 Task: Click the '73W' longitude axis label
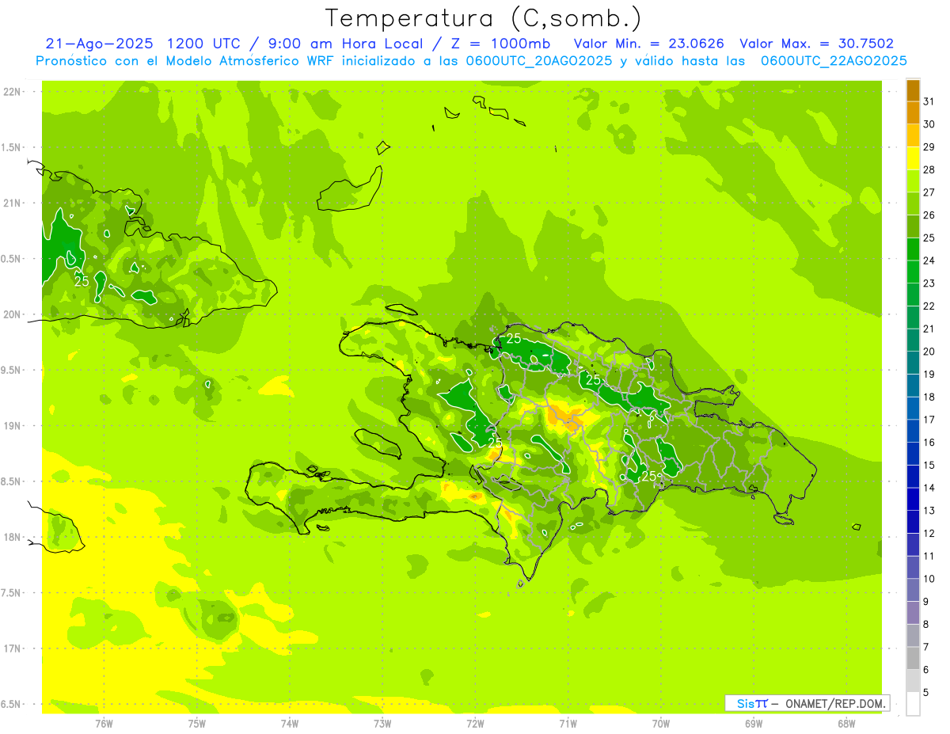pos(382,723)
